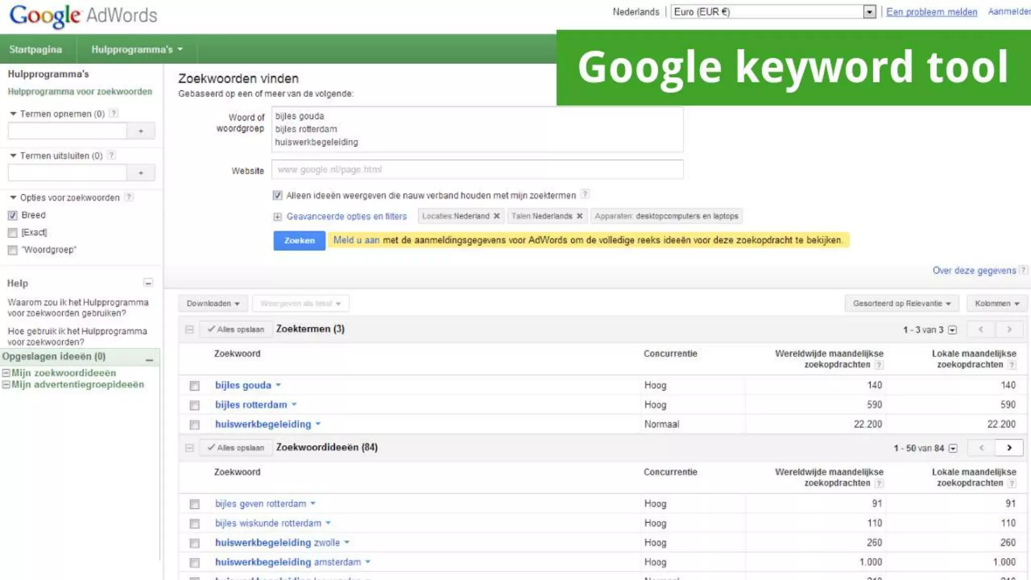Screen dimensions: 1031x580
Task: Click the blue Zoeken button
Action: [299, 241]
